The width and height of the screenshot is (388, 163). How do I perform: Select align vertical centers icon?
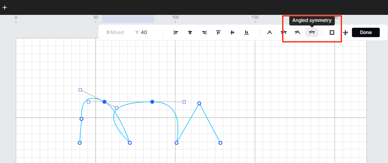coord(232,32)
